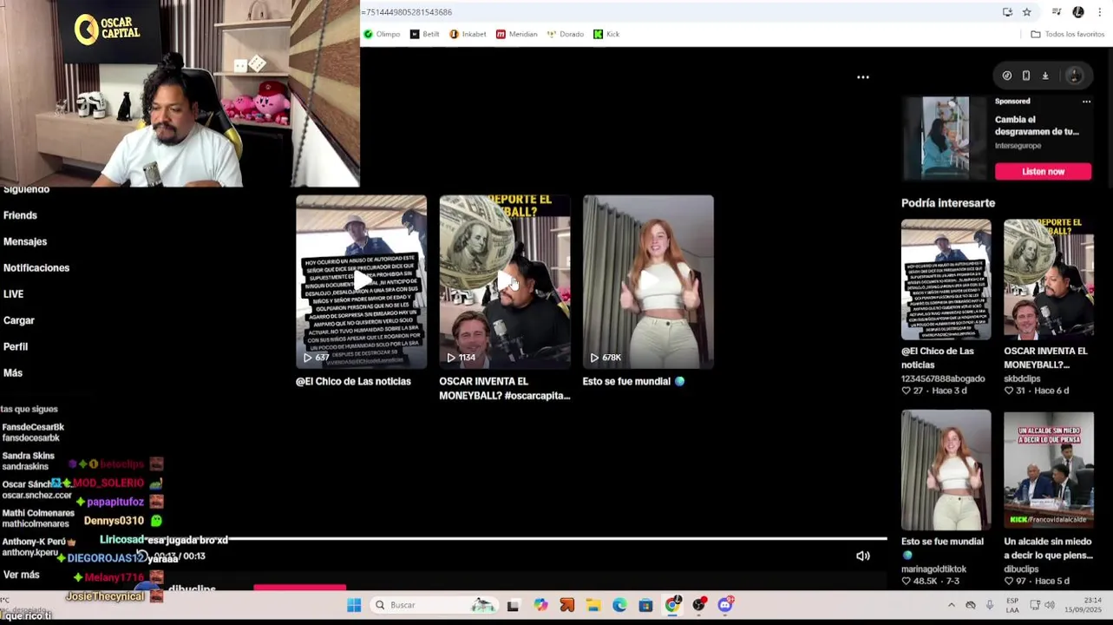The height and width of the screenshot is (625, 1113).
Task: Open the three-dot menu above the video player
Action: point(863,77)
